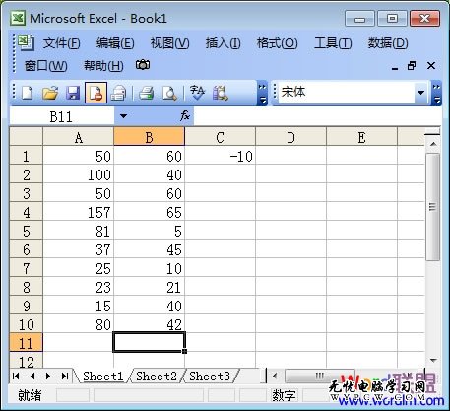Go to first sheet with tab navigation arrow
The image size is (450, 411).
coord(16,376)
